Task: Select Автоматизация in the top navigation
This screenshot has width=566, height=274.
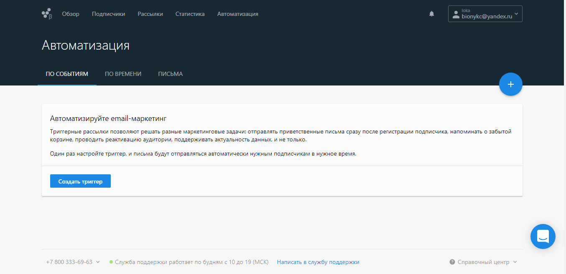Action: click(x=237, y=14)
